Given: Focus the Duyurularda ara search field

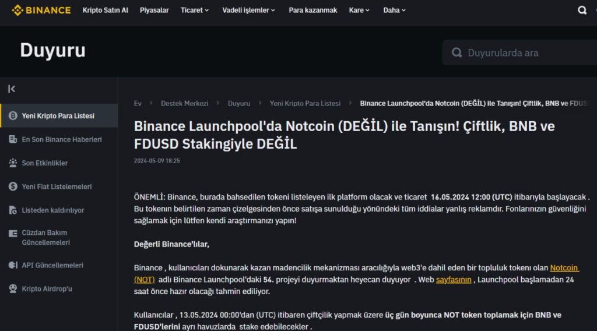Looking at the screenshot, I should point(519,52).
